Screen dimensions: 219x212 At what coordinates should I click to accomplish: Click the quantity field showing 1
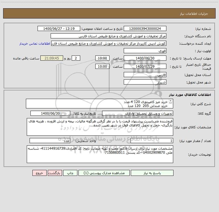click(152, 141)
